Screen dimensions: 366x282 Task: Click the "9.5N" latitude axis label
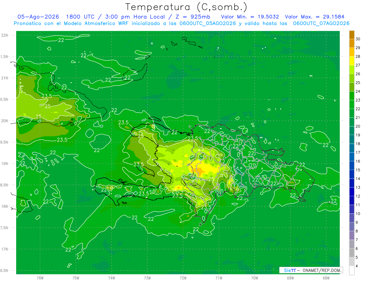(5, 142)
